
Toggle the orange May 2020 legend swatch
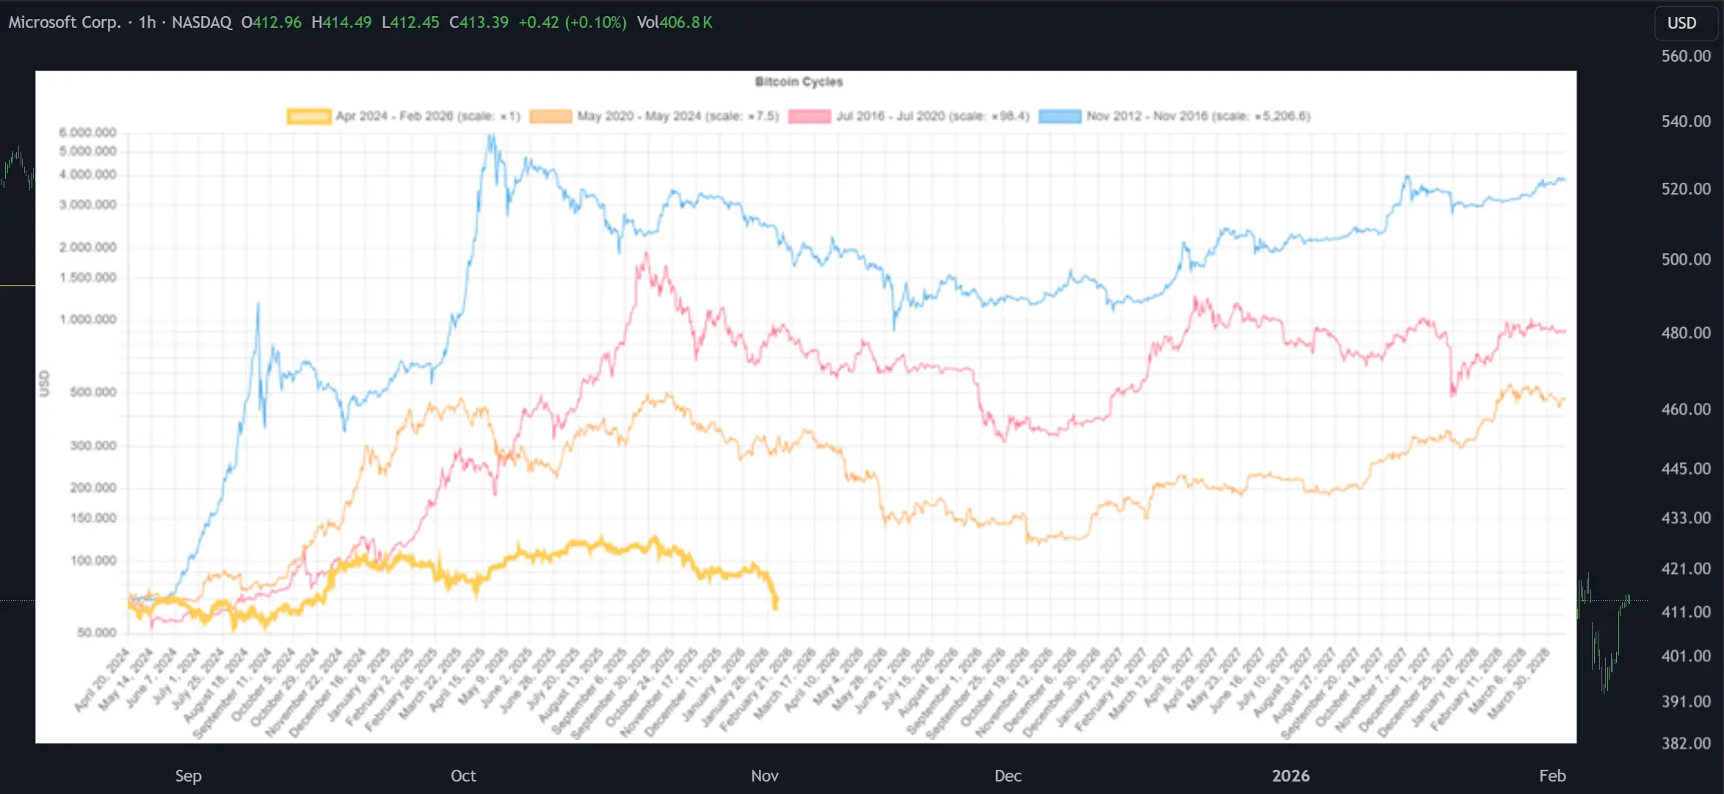coord(550,116)
